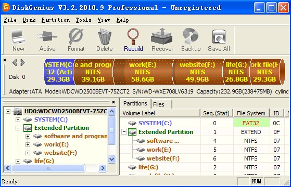Open the Help menu
This screenshot has width=291, height=187.
click(x=123, y=20)
